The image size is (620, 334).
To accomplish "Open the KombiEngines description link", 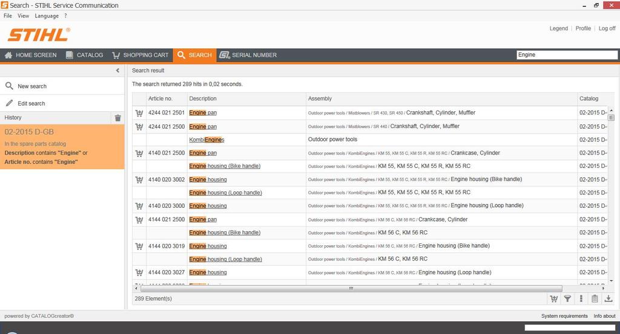I will coord(207,140).
